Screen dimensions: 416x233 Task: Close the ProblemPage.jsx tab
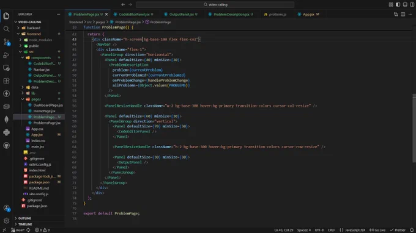click(x=106, y=14)
